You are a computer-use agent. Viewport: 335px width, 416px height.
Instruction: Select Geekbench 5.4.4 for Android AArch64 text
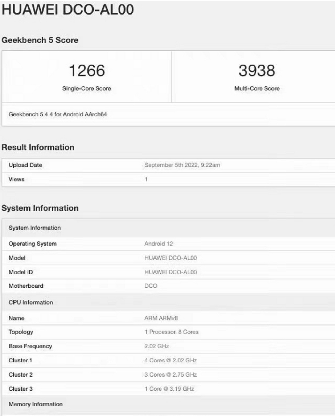[58, 114]
